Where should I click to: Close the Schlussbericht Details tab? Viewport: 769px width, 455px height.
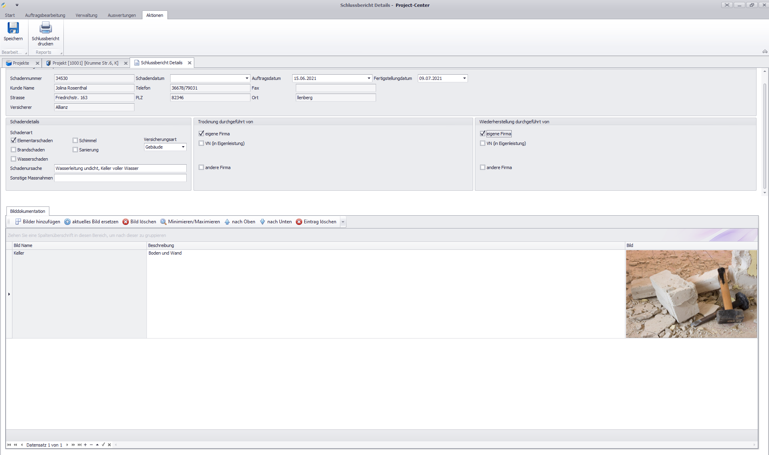[189, 63]
